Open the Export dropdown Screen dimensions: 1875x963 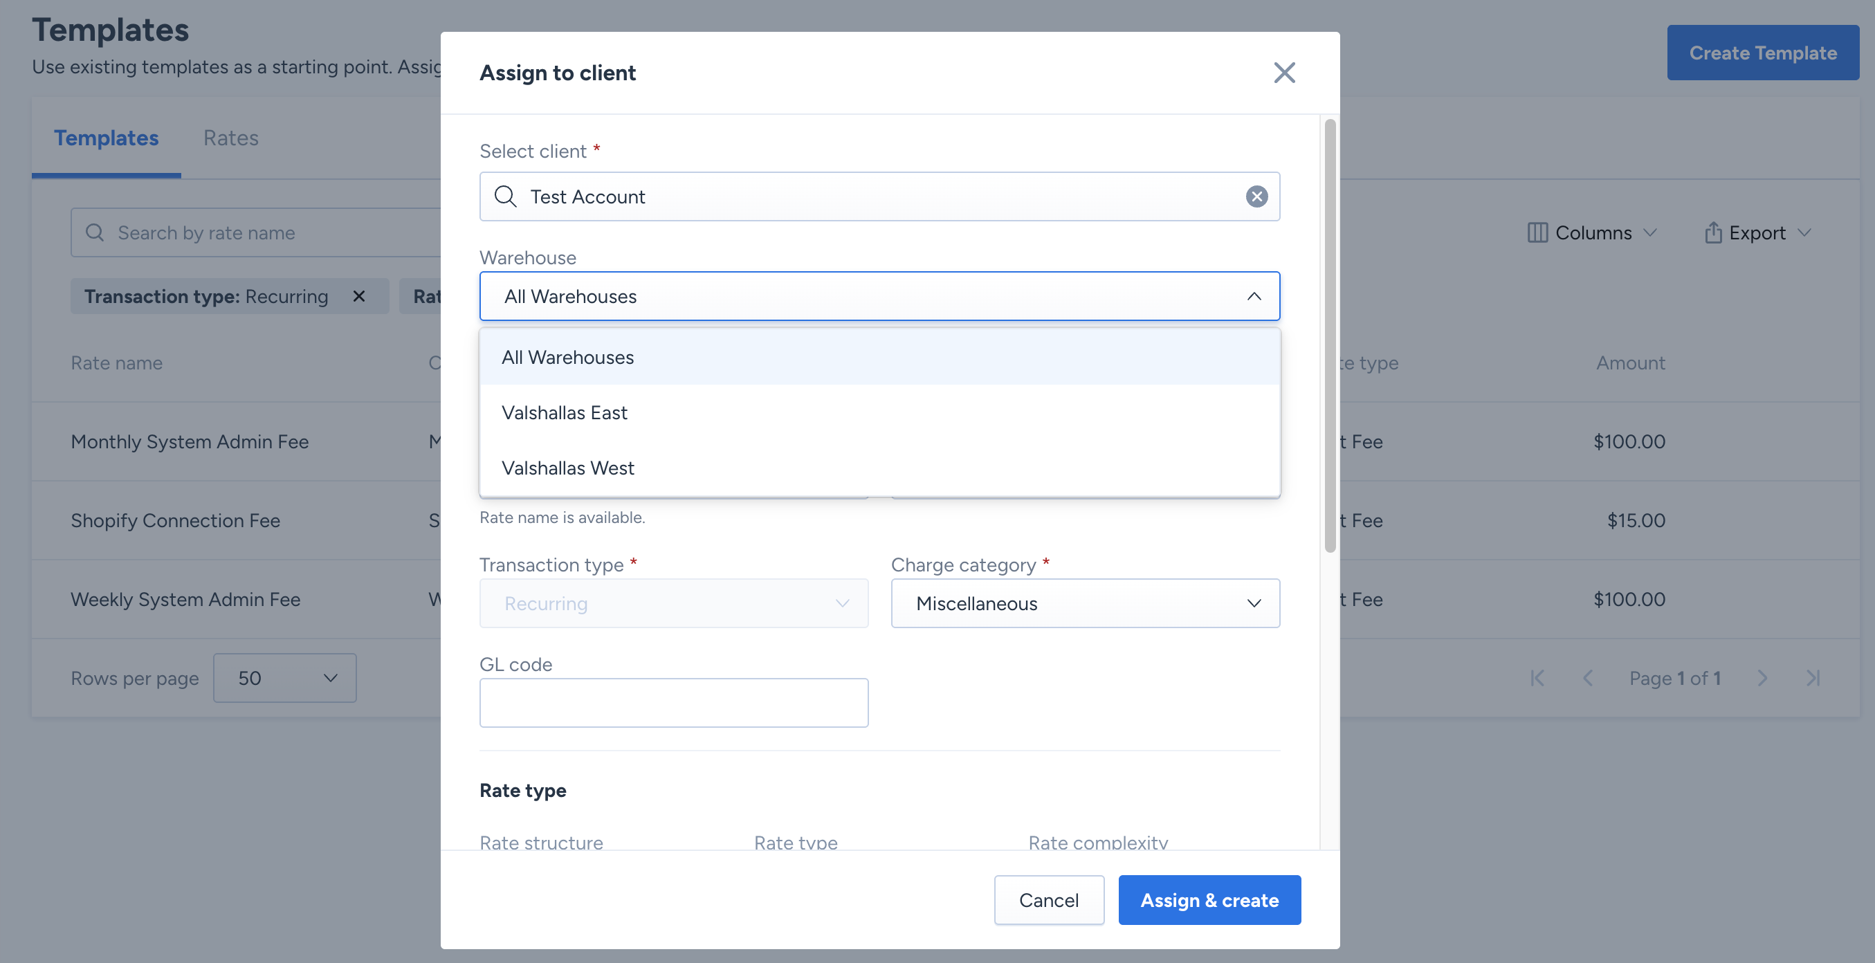click(1757, 233)
